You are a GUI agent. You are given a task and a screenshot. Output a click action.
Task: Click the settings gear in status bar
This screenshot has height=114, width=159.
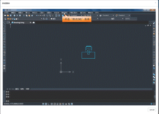[151, 104]
